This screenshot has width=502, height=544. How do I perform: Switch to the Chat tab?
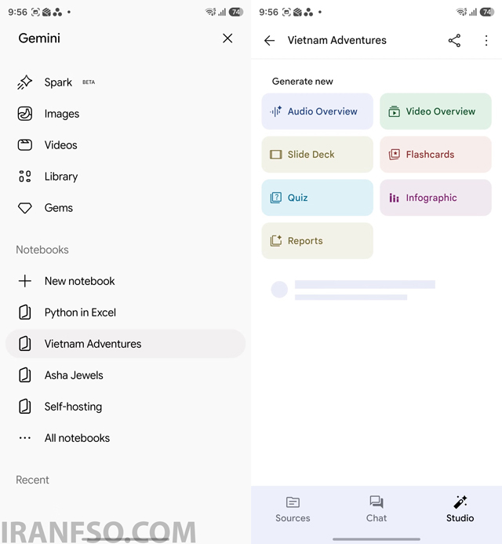[x=376, y=509]
